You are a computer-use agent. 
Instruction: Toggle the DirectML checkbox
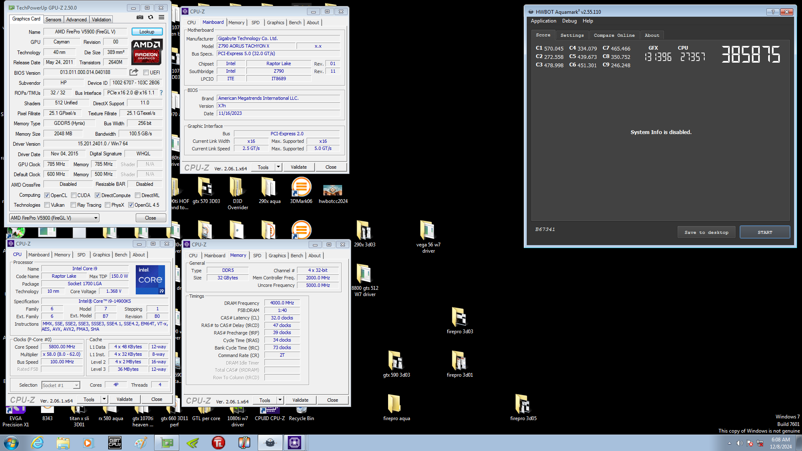point(137,195)
